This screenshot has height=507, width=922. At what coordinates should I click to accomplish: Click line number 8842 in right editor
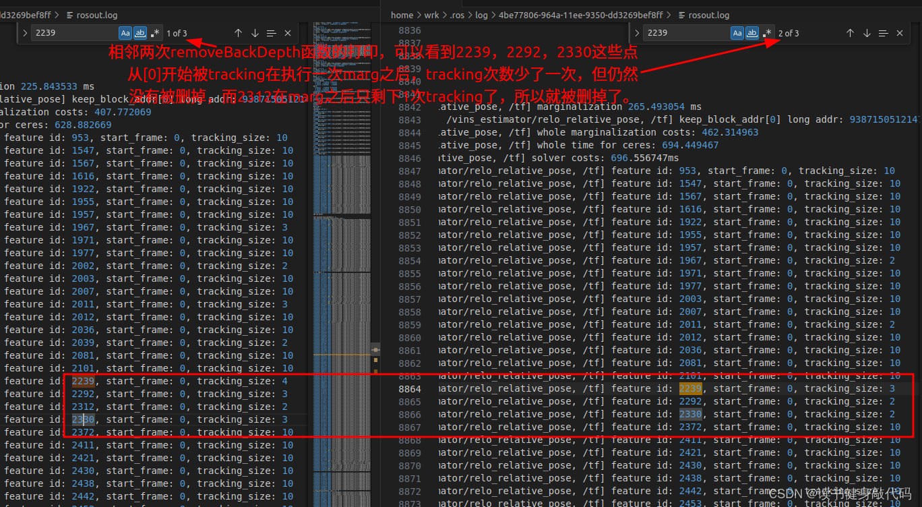(409, 107)
